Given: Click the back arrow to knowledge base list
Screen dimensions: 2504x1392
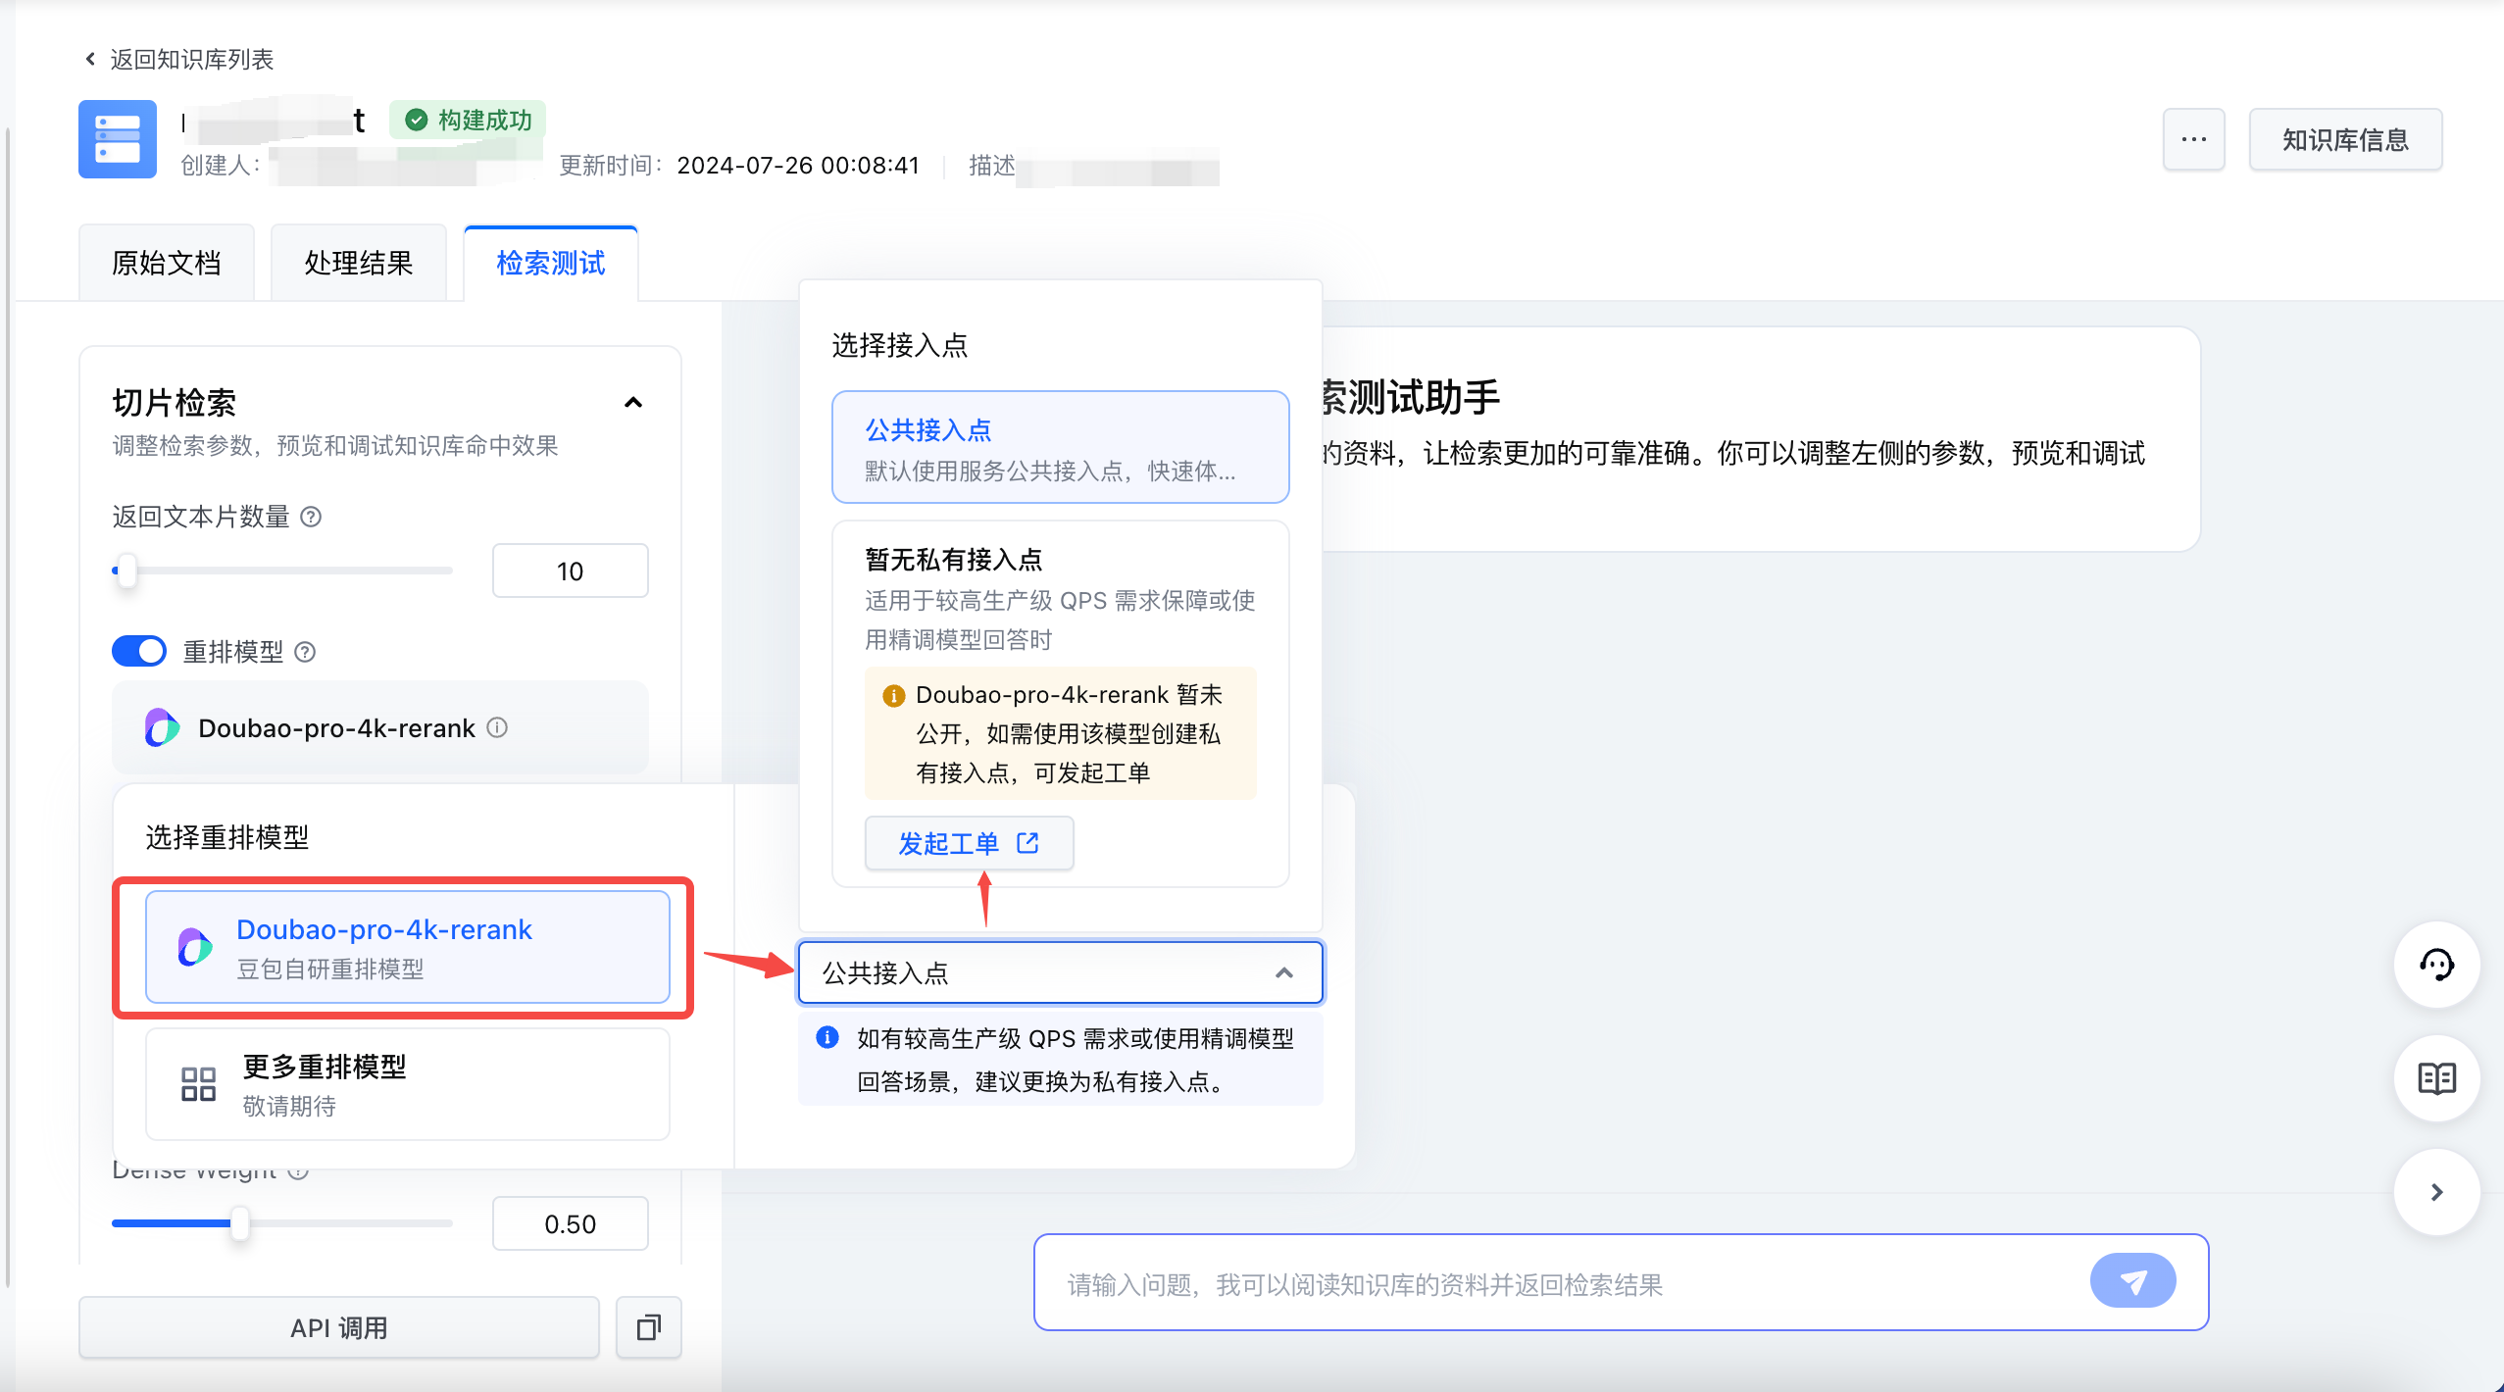Looking at the screenshot, I should pyautogui.click(x=90, y=59).
